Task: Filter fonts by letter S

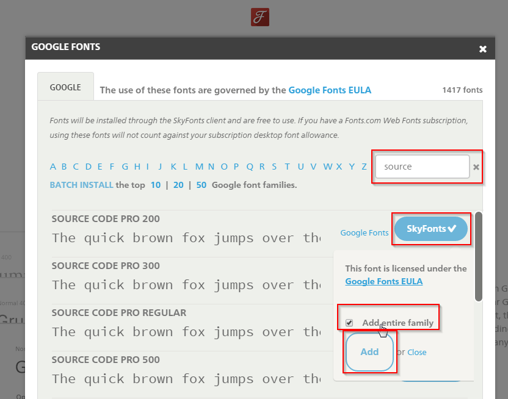Action: coord(274,167)
